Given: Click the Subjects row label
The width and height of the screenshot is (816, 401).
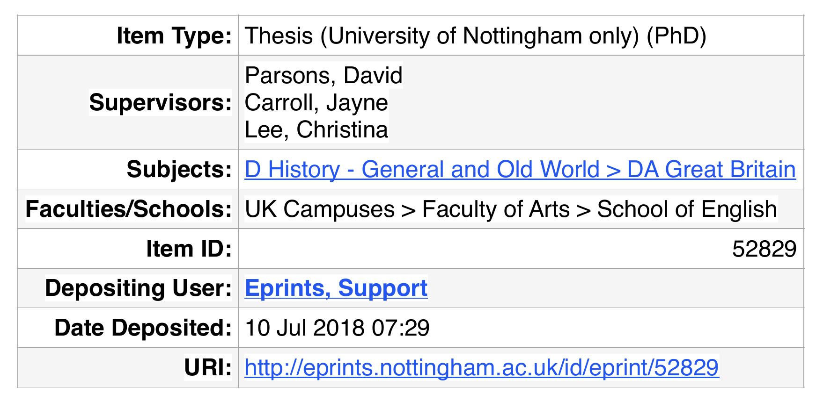Looking at the screenshot, I should tap(179, 169).
